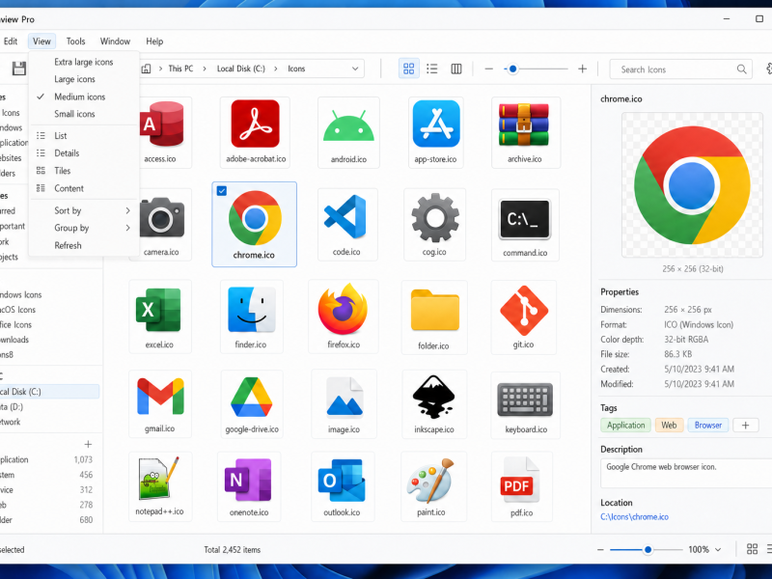This screenshot has width=772, height=579.
Task: Adjust the status bar zoom slider
Action: coord(647,549)
